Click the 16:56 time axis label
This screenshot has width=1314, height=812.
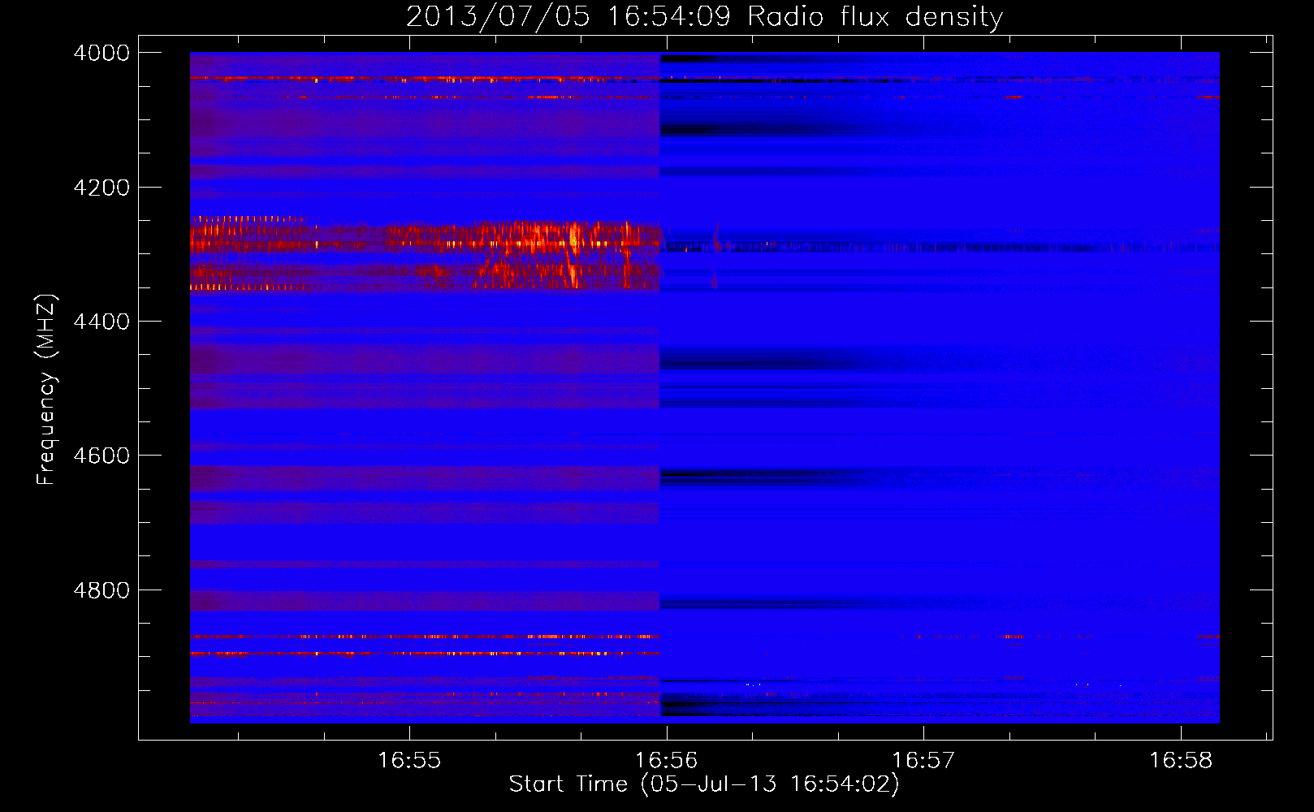point(666,761)
